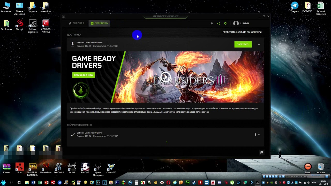The height and width of the screenshot is (186, 331).
Task: Select the ДРАЙВЕРЫ tab
Action: pos(99,23)
